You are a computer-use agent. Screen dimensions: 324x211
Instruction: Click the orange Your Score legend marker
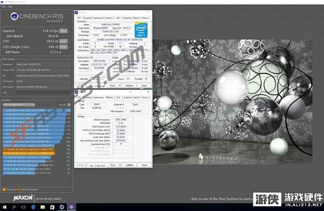point(4,190)
